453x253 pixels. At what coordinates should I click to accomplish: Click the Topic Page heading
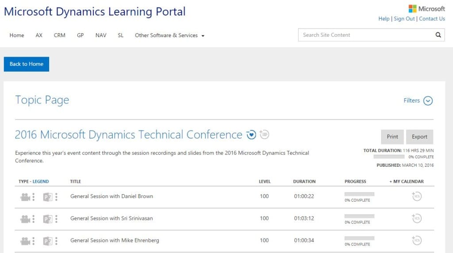pyautogui.click(x=42, y=100)
